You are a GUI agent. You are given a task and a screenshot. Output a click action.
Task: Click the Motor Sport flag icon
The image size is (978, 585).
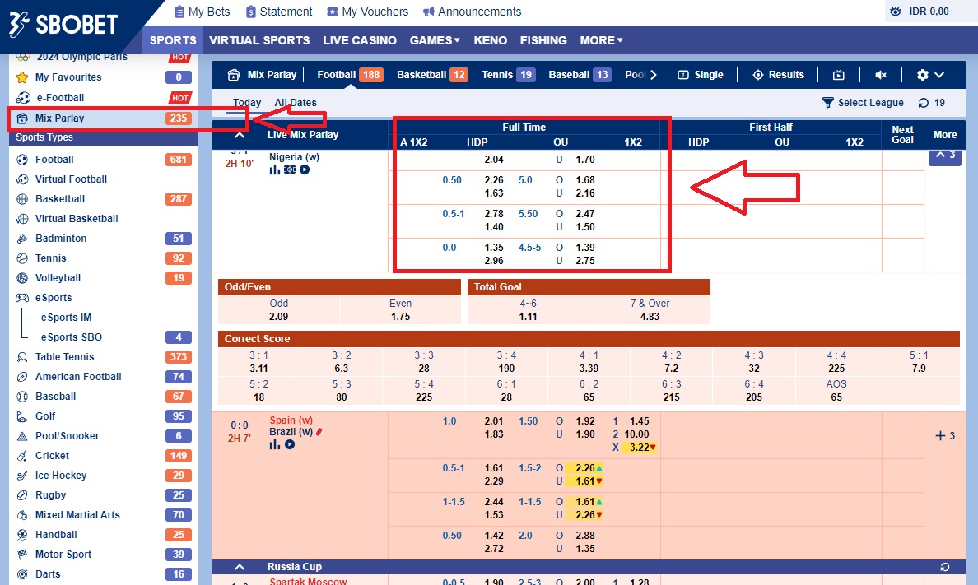click(x=22, y=555)
